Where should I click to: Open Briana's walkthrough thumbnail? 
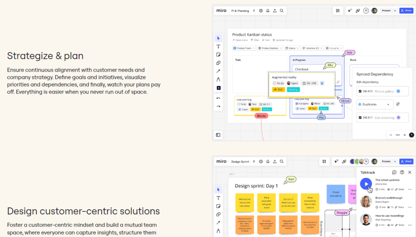pyautogui.click(x=366, y=202)
